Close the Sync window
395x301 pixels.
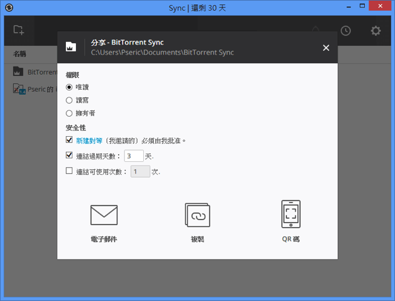pos(380,6)
